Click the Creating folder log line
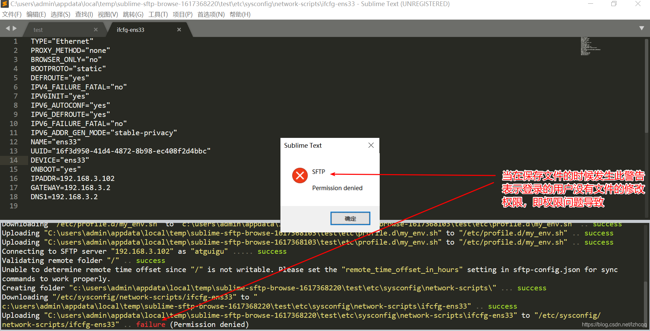650x331 pixels. [x=274, y=288]
